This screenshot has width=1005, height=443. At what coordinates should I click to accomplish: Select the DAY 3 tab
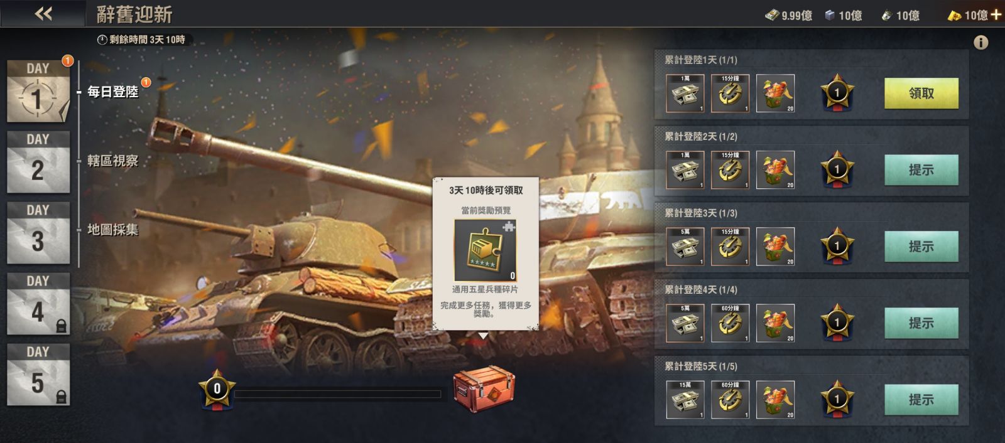[38, 233]
